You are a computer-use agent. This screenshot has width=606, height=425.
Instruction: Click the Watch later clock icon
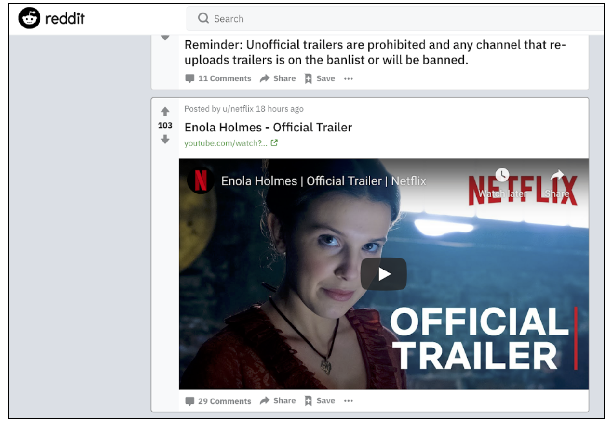pyautogui.click(x=502, y=175)
